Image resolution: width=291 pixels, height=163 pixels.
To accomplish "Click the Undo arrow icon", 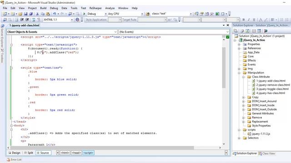I will (x=55, y=14).
